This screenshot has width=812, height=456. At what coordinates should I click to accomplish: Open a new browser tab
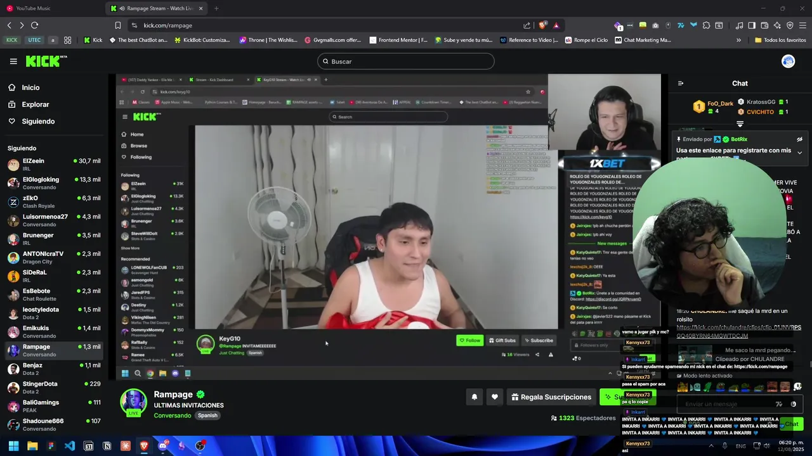point(216,8)
